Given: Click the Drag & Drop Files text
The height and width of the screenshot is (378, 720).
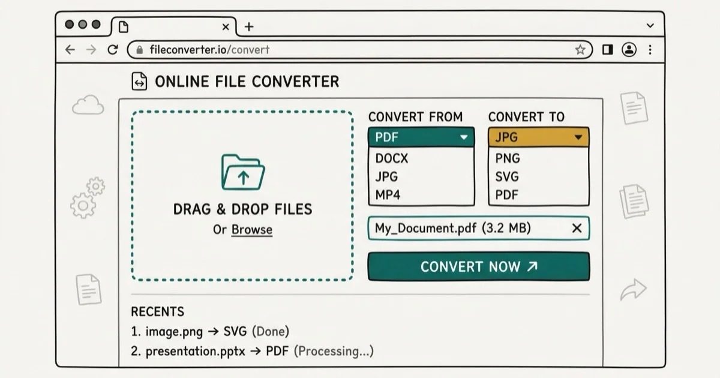Looking at the screenshot, I should click(242, 209).
